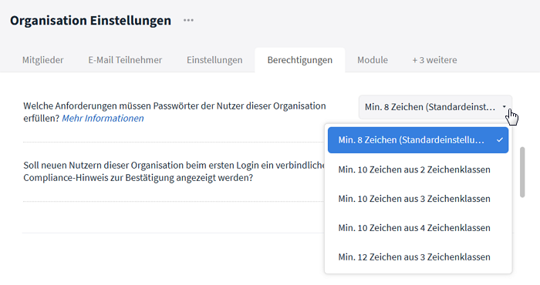Open the three-dot menu beside Organisation Einstellungen
This screenshot has height=285, width=540.
tap(188, 20)
